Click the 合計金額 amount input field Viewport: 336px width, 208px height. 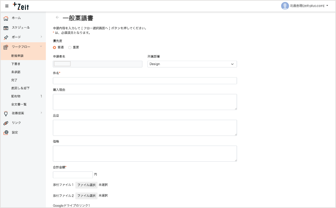73,175
